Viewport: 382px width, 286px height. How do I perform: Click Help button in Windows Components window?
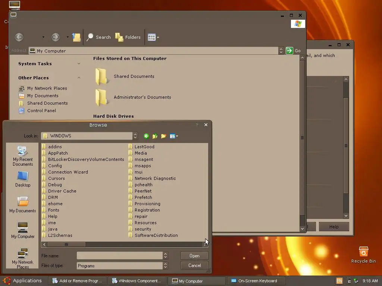(x=334, y=227)
